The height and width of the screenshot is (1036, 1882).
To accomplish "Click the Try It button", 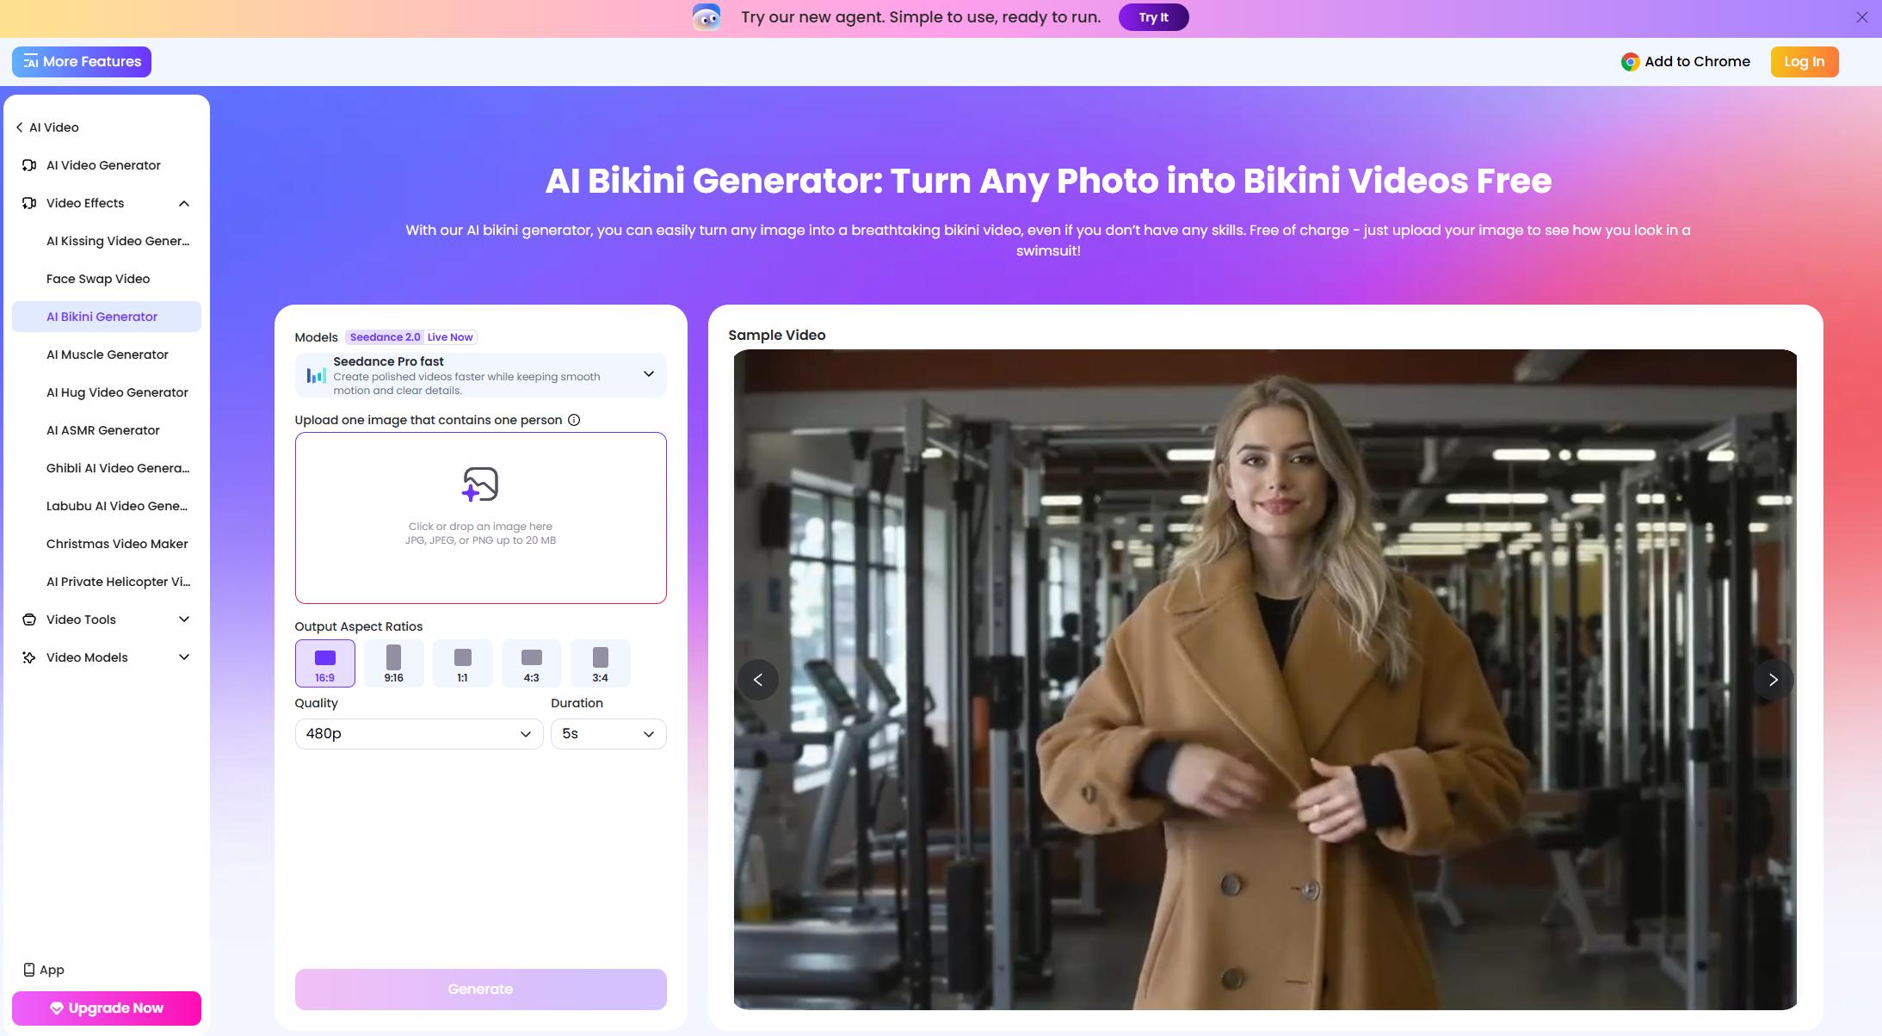I will click(x=1153, y=17).
